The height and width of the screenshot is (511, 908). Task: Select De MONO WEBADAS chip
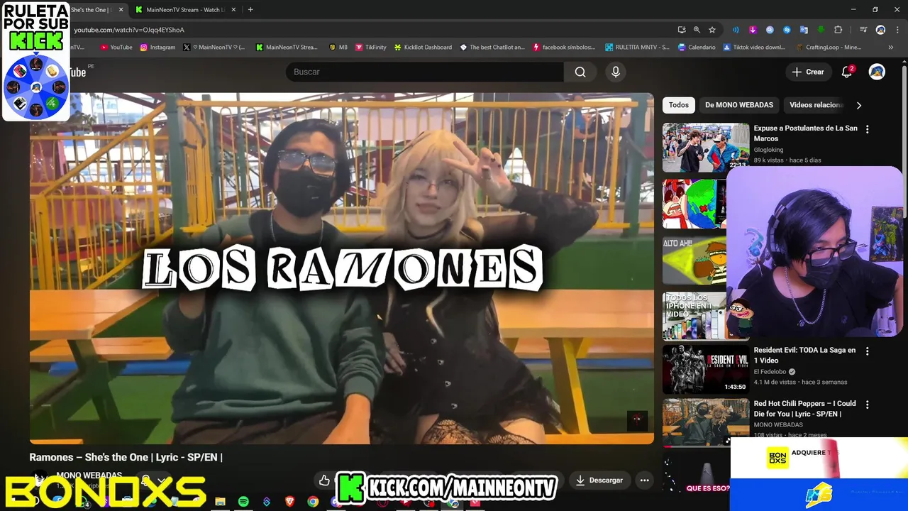[739, 105]
